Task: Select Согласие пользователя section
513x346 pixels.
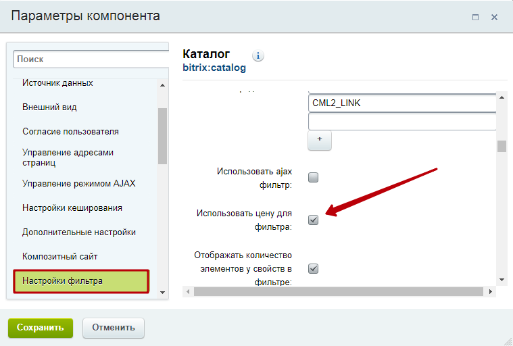Action: [x=70, y=132]
